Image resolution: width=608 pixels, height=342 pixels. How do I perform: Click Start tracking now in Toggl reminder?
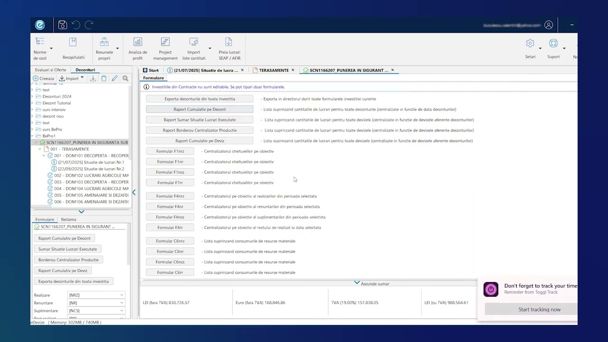tap(531, 309)
